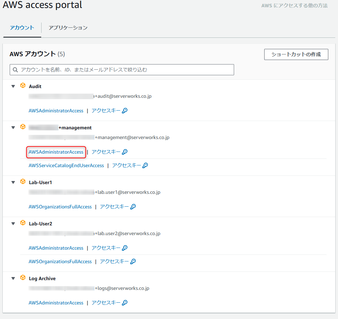Collapse the +management account section

tap(13, 128)
